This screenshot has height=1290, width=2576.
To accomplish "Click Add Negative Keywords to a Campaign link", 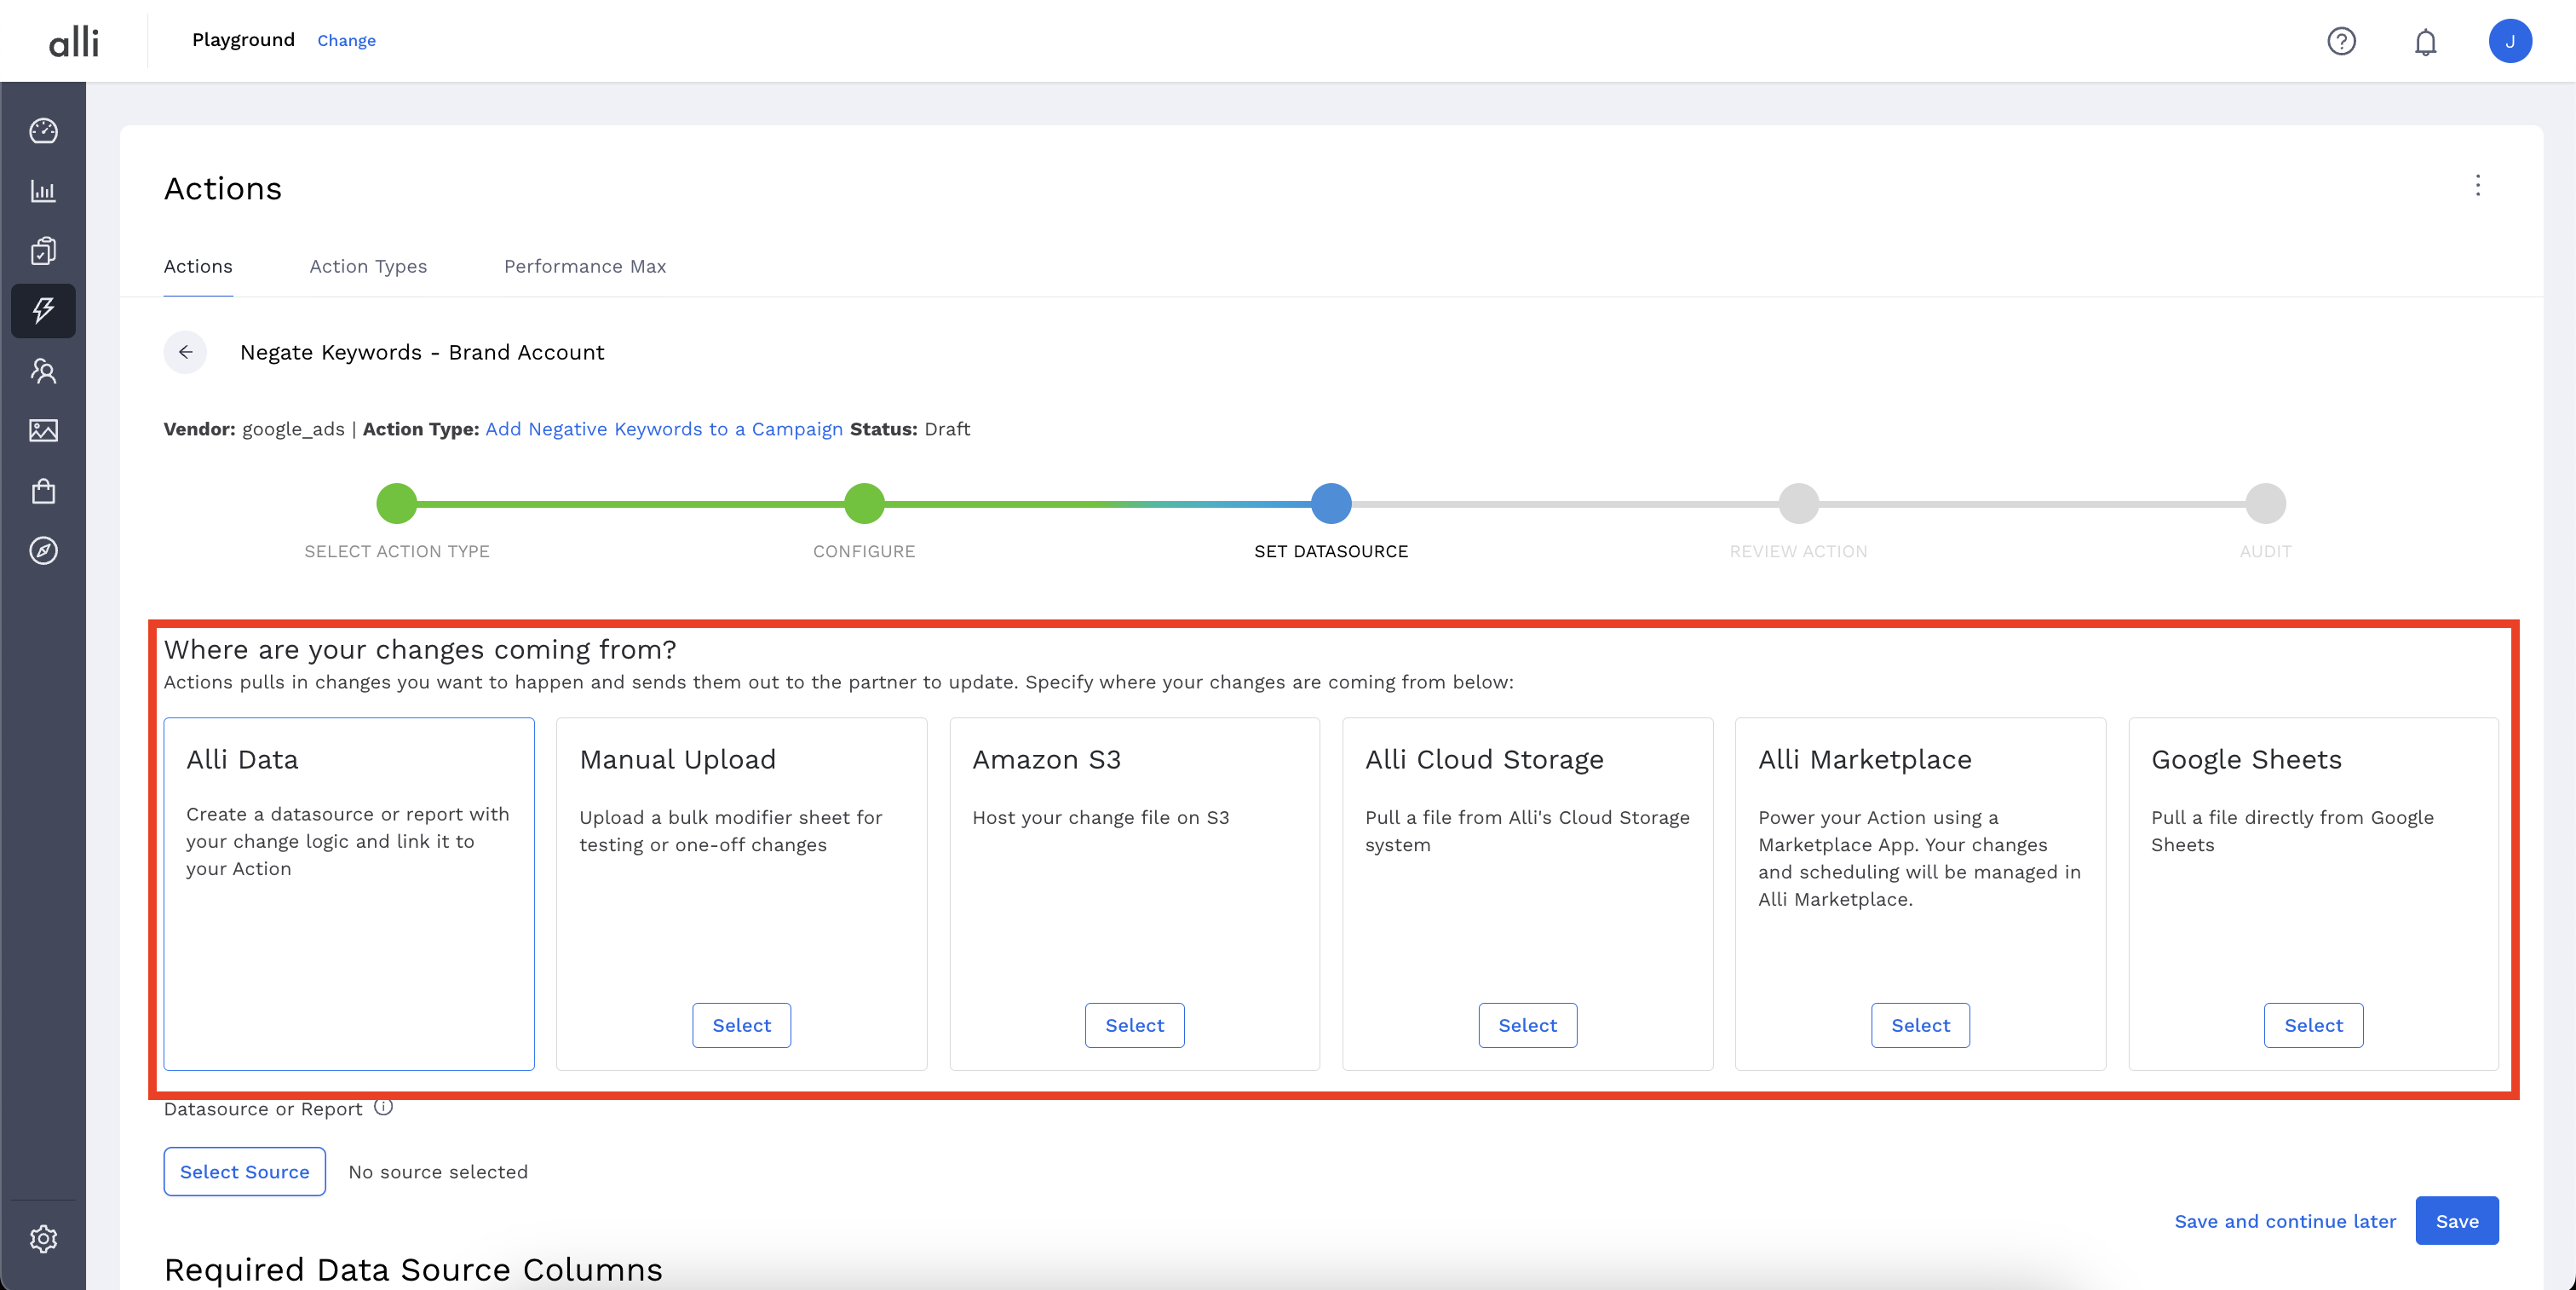I will [x=664, y=429].
